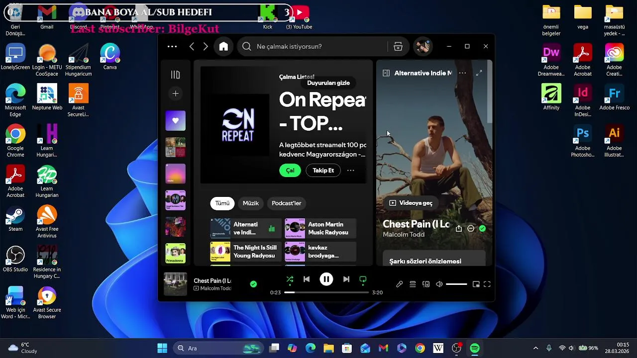
Task: Enter full screen player mode
Action: (487, 284)
